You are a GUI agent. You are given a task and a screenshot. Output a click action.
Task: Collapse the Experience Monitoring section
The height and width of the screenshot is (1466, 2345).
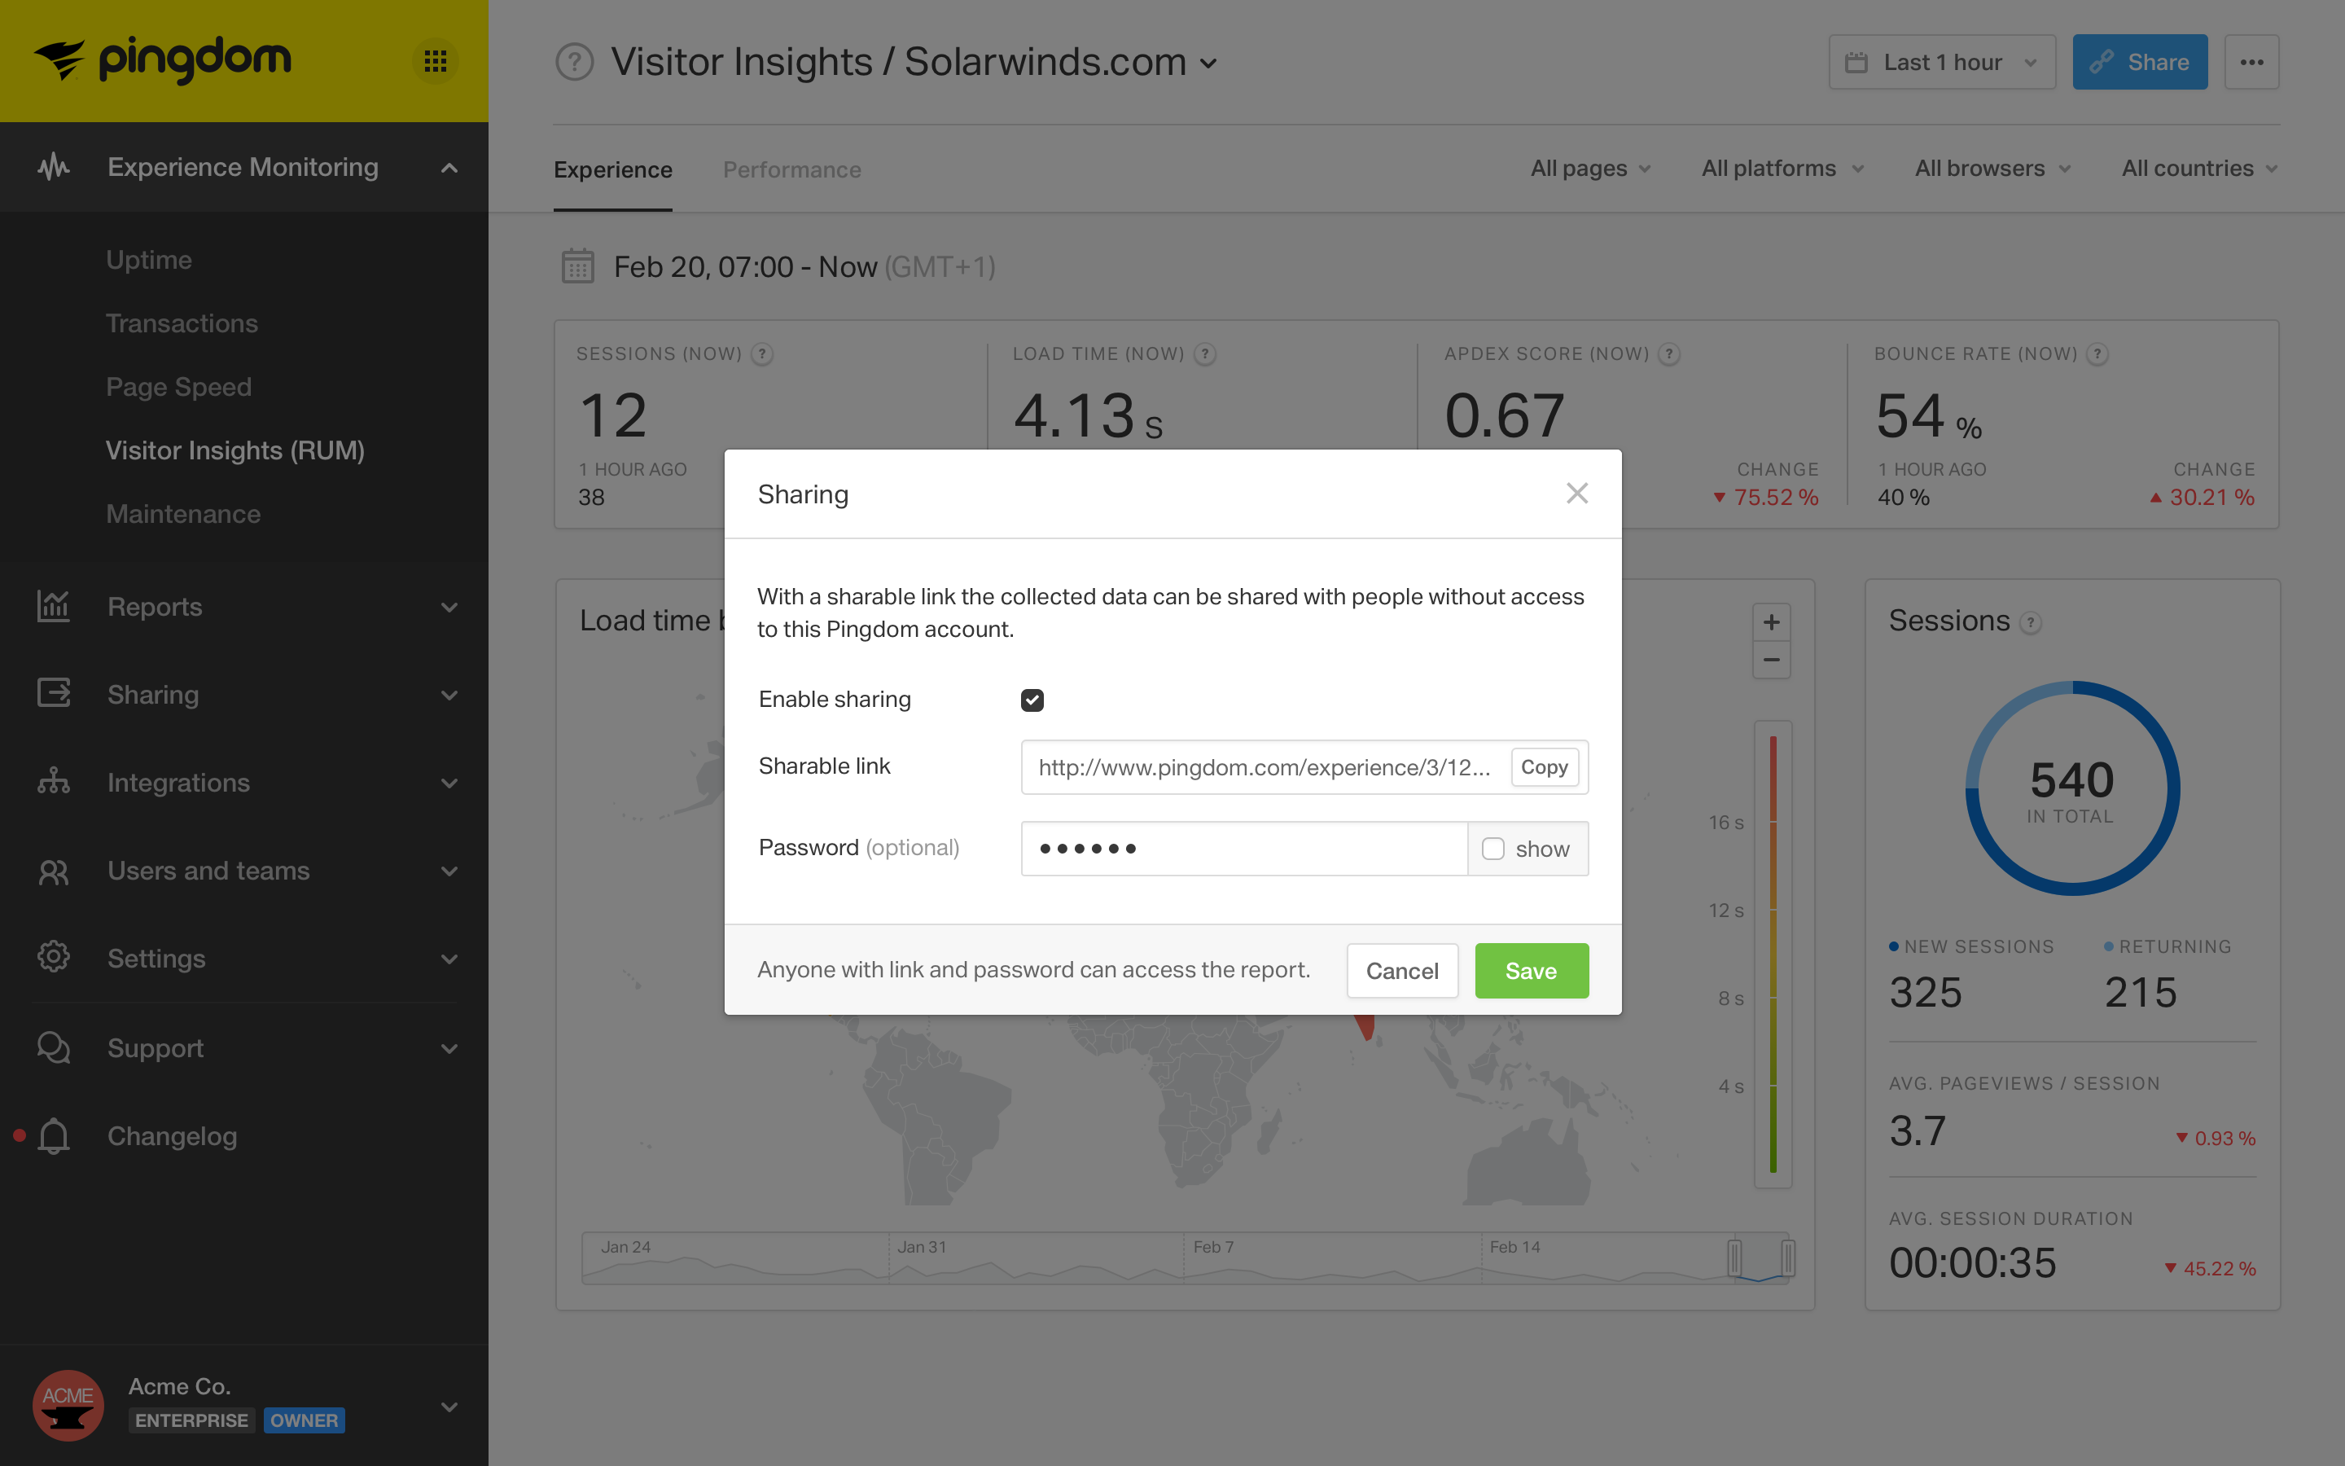point(449,168)
